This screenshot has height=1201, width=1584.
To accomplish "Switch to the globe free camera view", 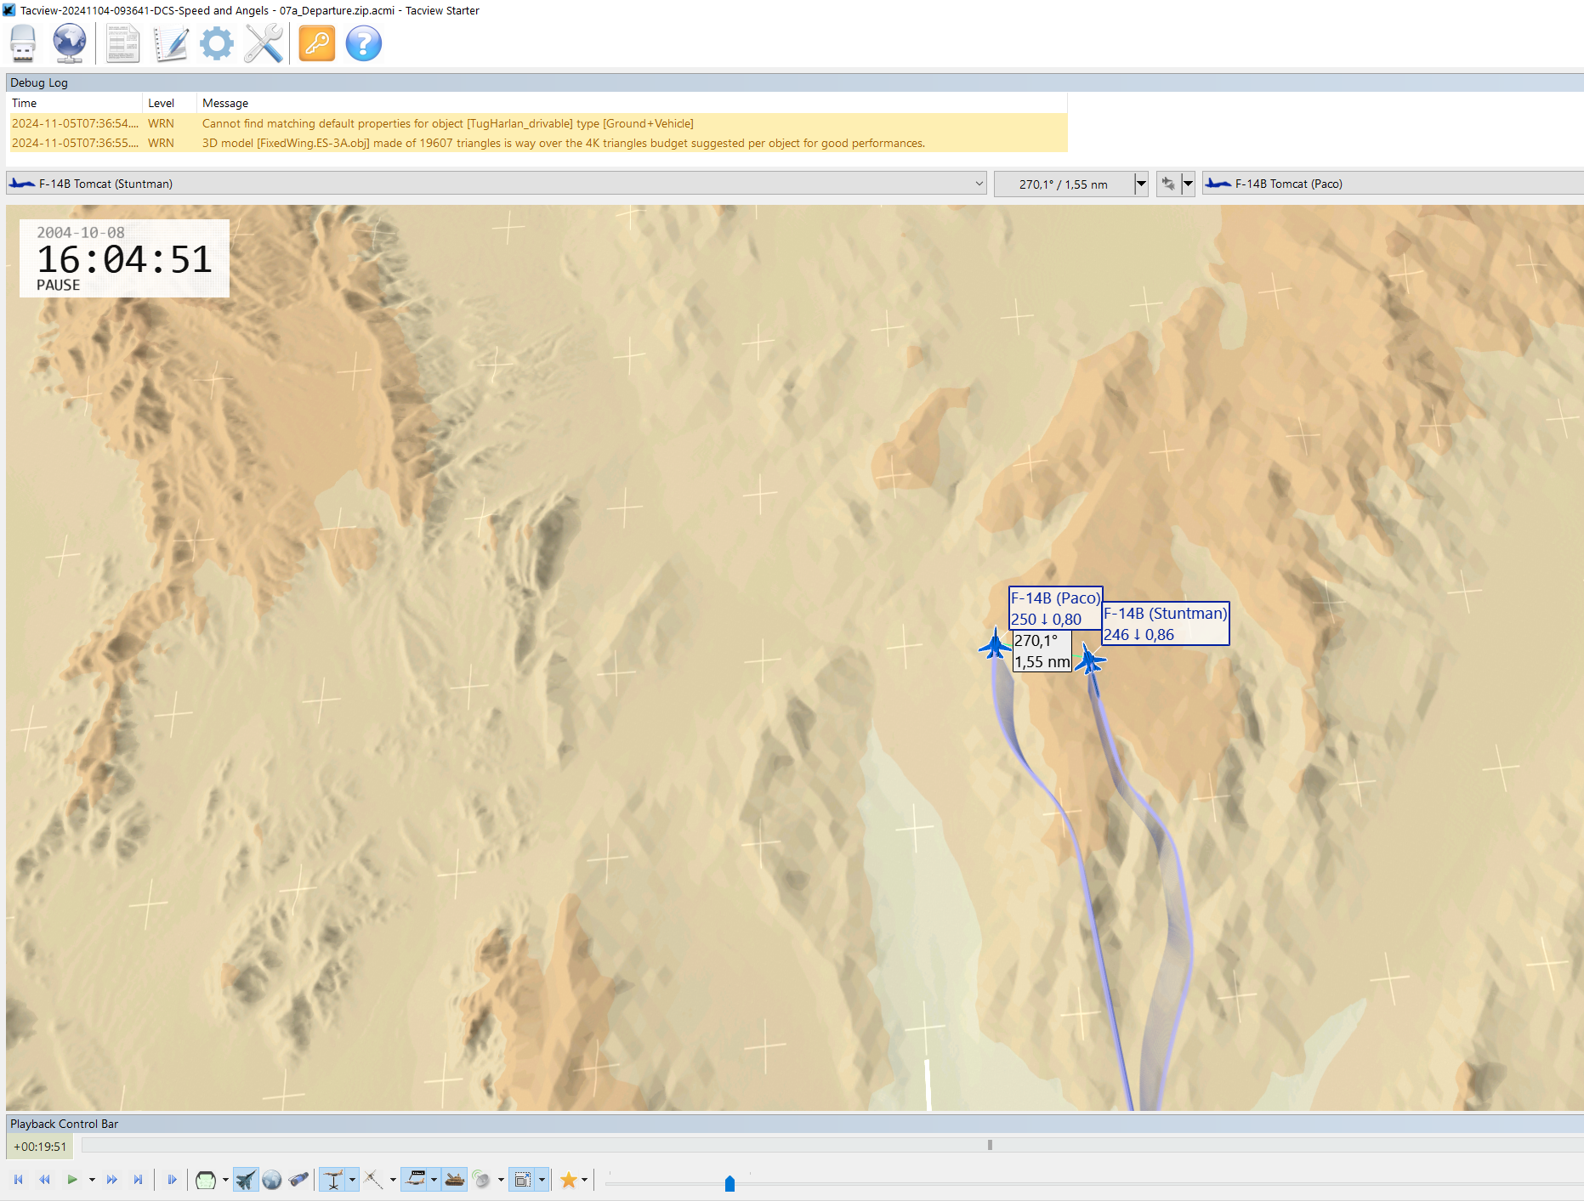I will (272, 1180).
